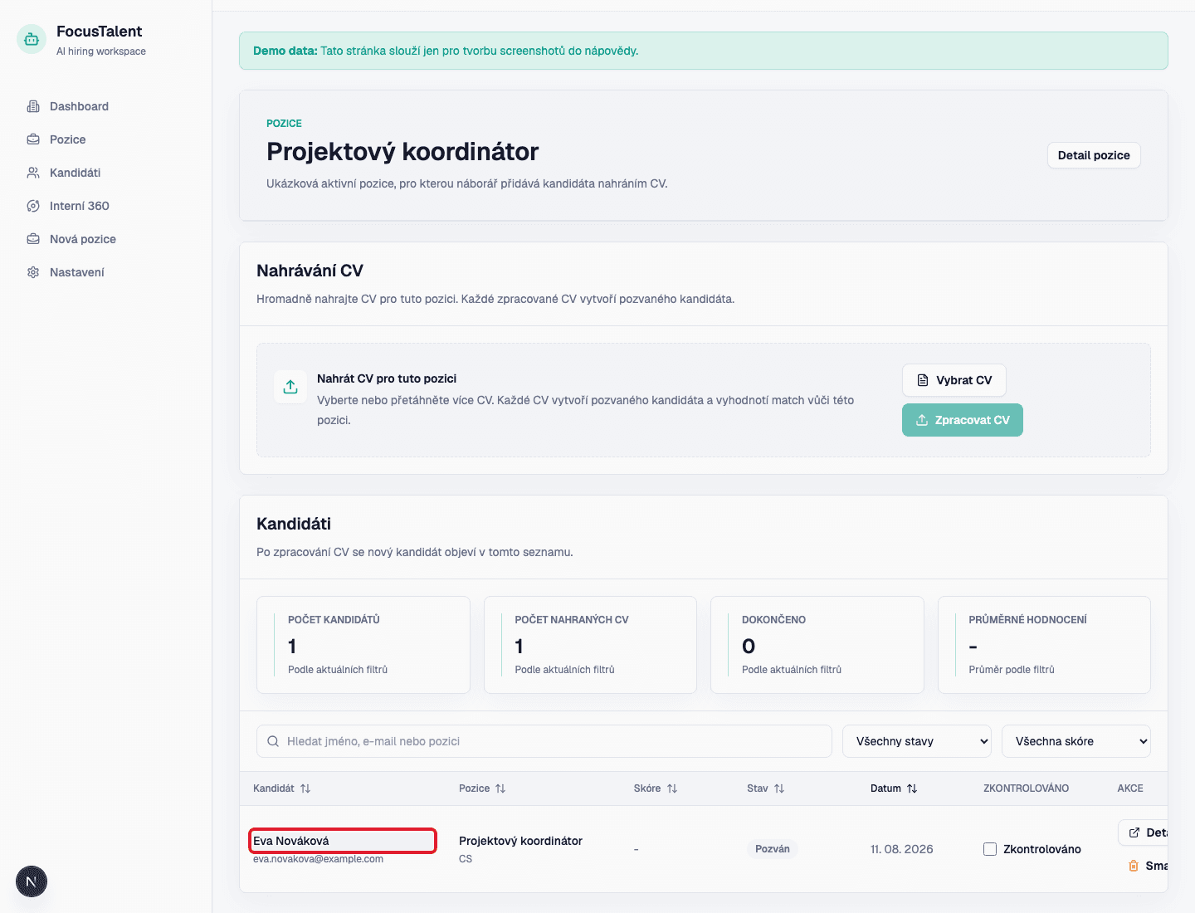The width and height of the screenshot is (1195, 913).
Task: Click the AKCE column header
Action: pos(1130,788)
